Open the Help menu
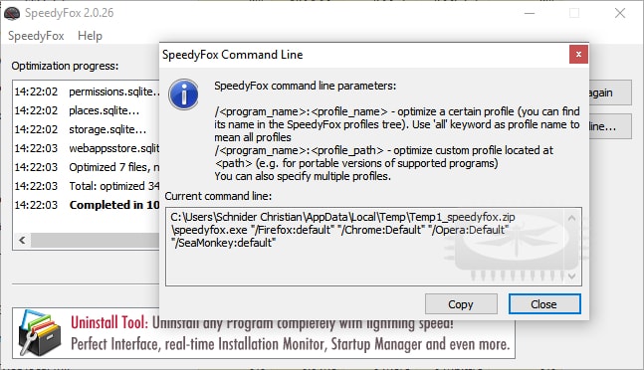The width and height of the screenshot is (644, 370). click(x=90, y=36)
